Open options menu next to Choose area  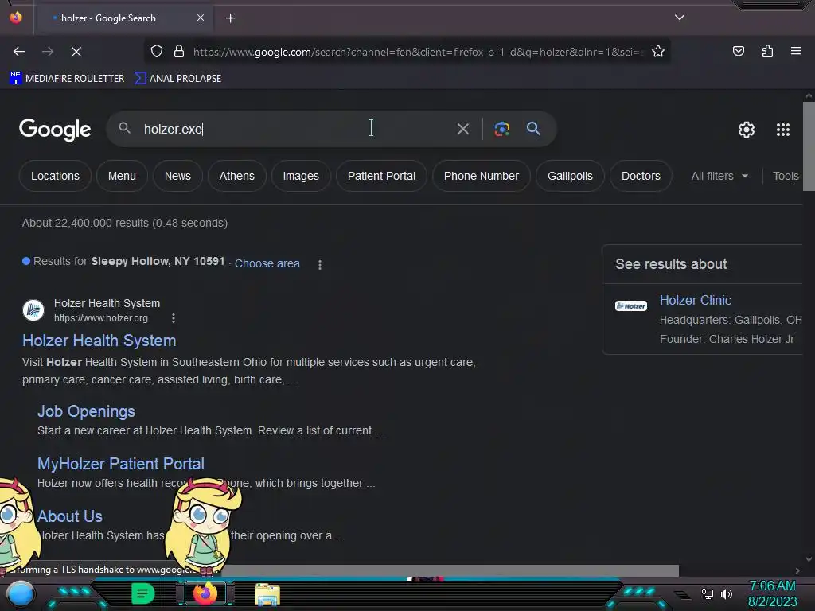[x=320, y=264]
